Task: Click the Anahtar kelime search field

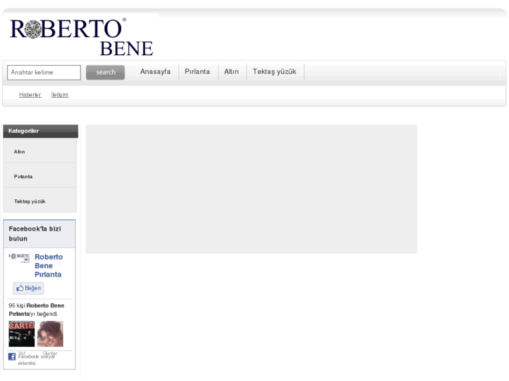Action: [44, 73]
